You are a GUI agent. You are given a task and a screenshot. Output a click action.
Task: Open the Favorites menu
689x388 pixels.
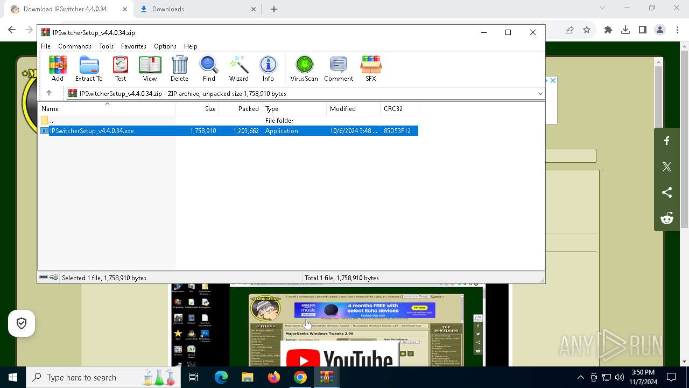133,46
